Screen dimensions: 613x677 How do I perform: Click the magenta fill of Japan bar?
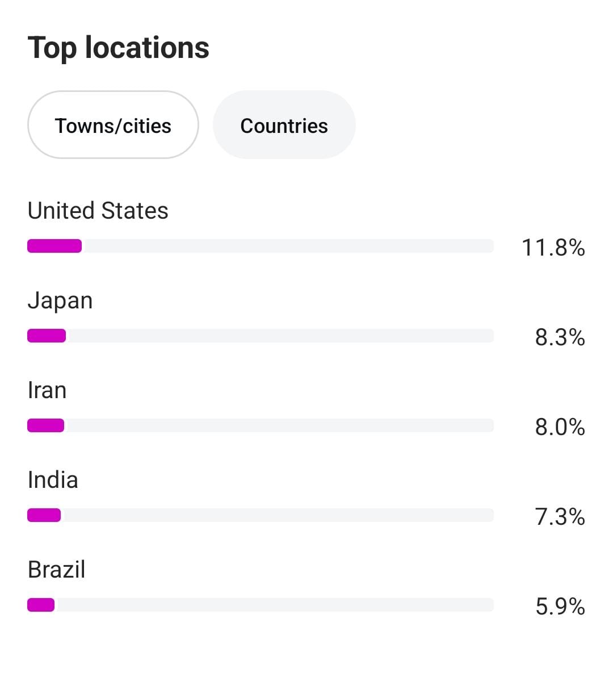tap(47, 336)
